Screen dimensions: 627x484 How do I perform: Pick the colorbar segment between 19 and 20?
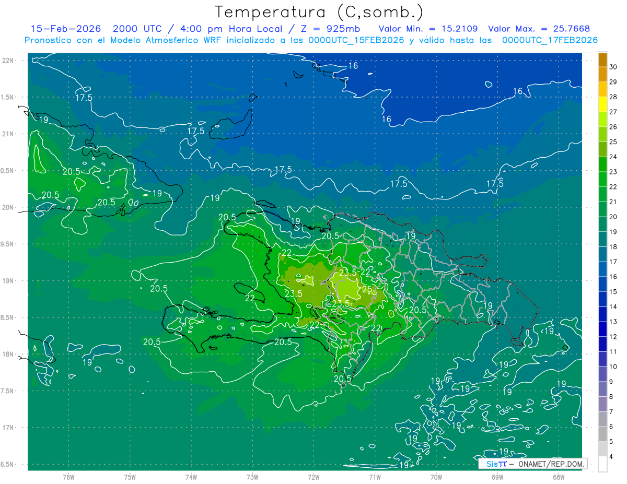[602, 225]
